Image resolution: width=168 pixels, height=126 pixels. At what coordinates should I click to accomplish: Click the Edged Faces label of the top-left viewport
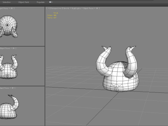(4, 8)
